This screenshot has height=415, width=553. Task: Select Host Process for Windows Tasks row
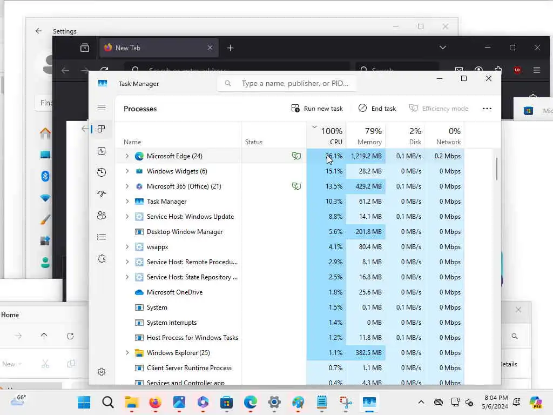point(290,338)
